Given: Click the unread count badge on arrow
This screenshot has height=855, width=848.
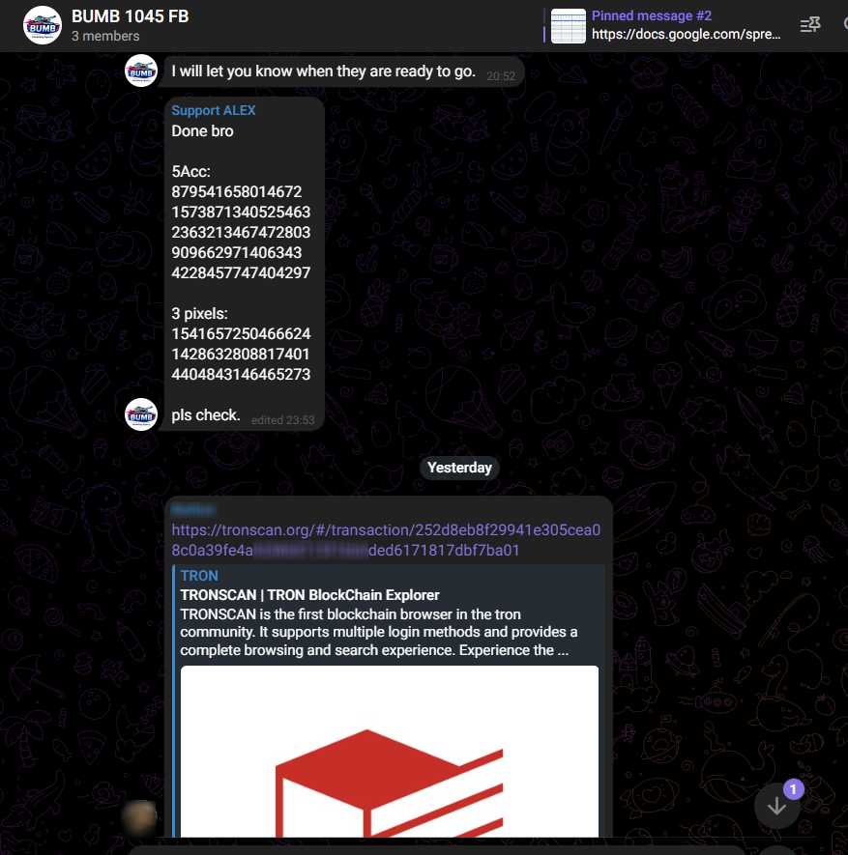Looking at the screenshot, I should (x=794, y=789).
